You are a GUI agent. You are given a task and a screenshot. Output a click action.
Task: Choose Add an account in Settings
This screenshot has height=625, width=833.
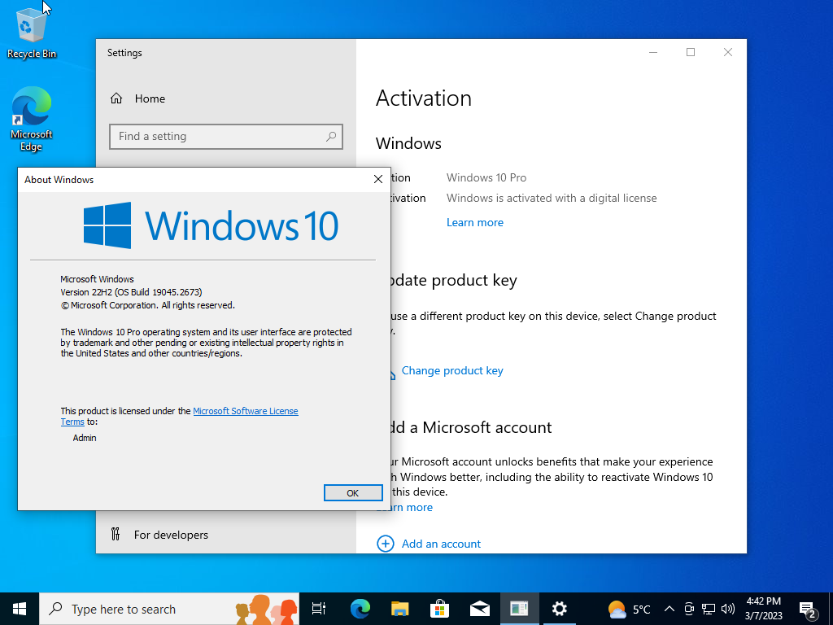coord(441,544)
